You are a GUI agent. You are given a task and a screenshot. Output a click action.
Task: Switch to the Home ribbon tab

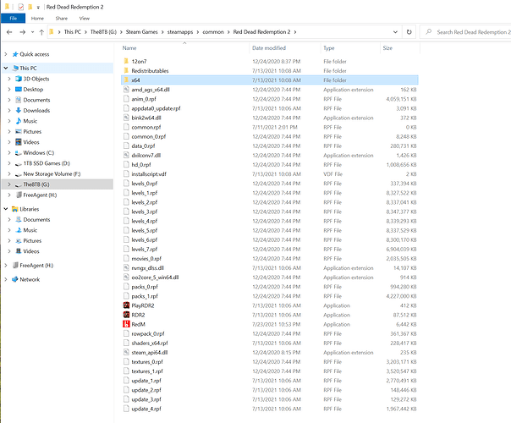click(x=37, y=19)
